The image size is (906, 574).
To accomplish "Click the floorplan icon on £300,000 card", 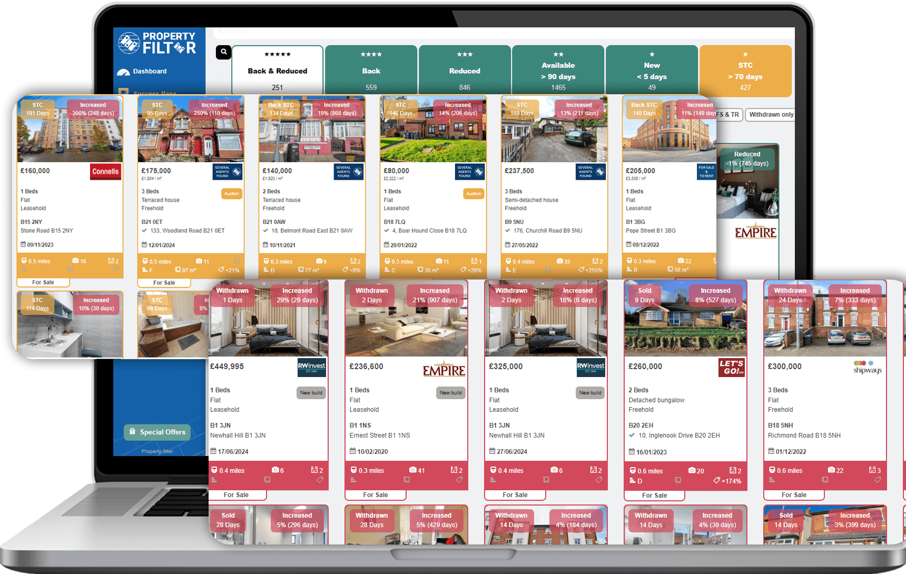I will (872, 470).
